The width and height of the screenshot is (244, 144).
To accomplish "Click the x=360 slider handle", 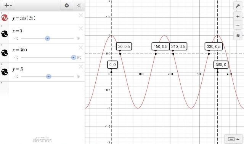I will 74,58.
